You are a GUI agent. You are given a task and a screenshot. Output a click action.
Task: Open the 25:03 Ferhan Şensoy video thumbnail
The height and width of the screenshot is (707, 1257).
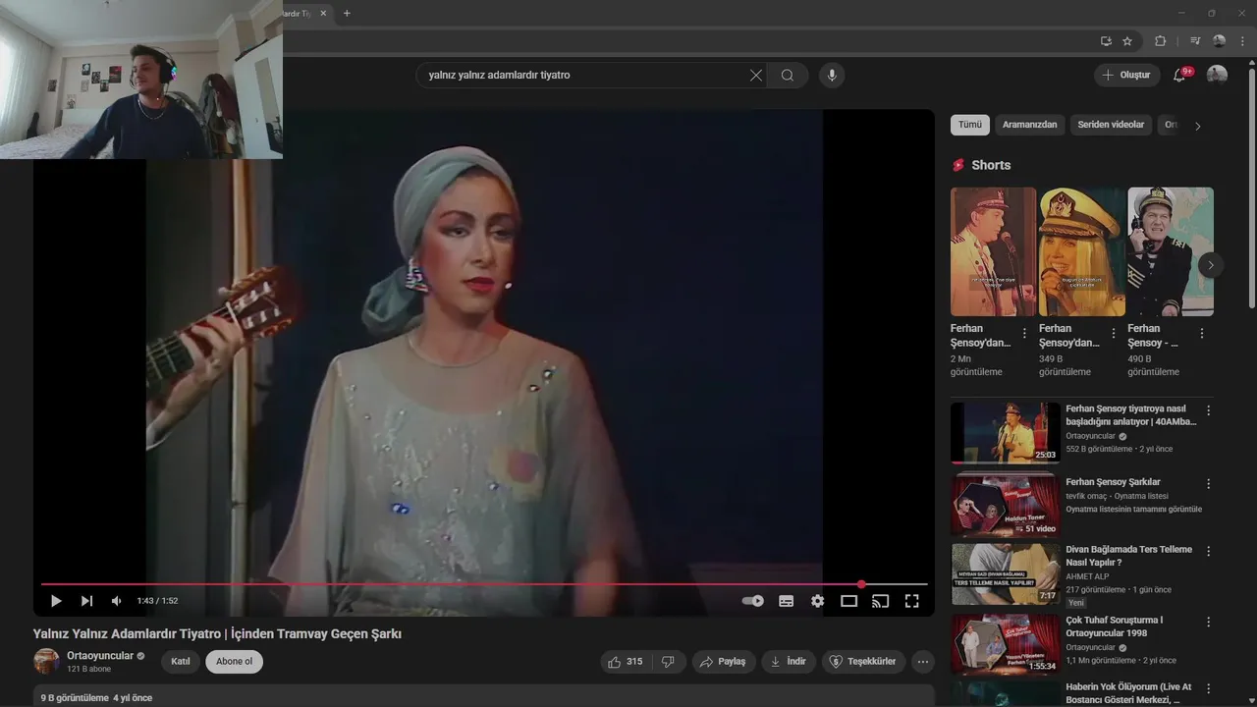(1005, 432)
